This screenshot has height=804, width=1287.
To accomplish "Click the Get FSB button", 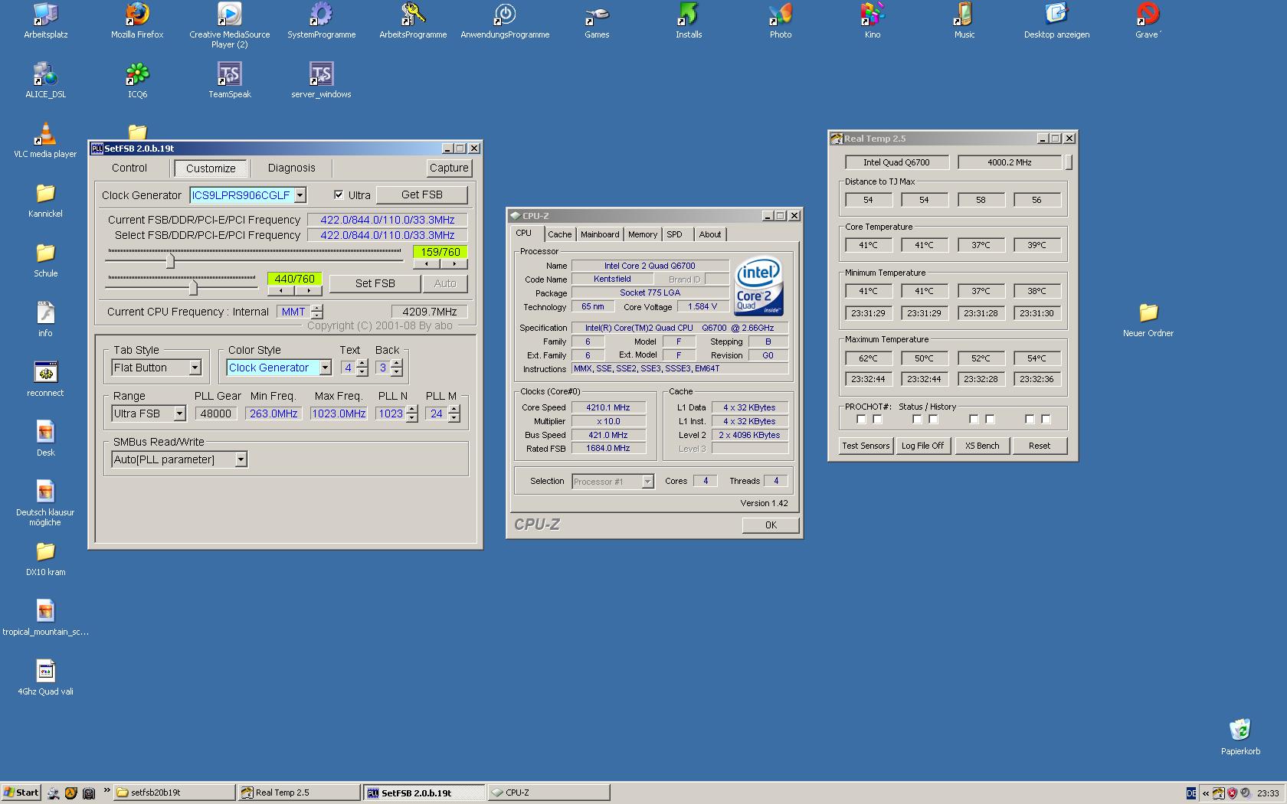I will (x=422, y=194).
